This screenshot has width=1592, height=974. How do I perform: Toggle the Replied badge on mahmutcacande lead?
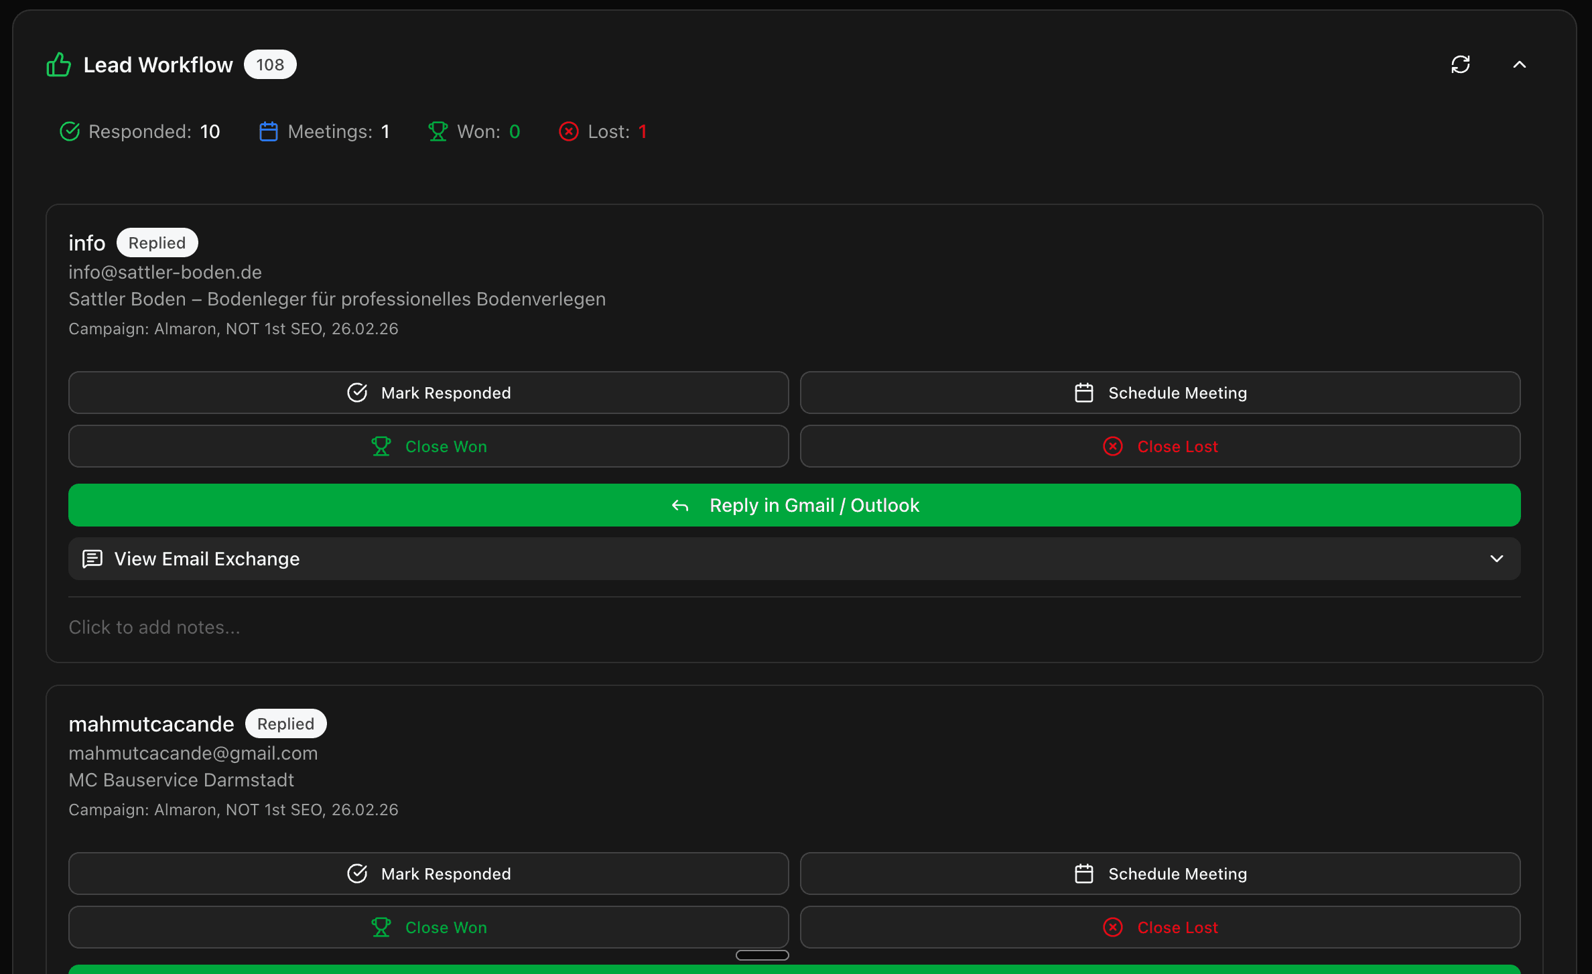(285, 723)
